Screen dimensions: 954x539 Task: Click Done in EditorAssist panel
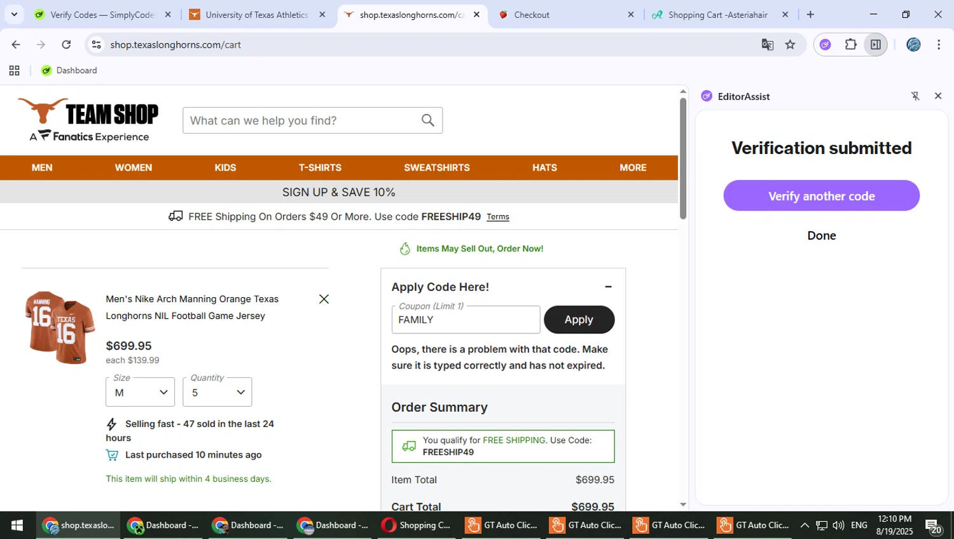click(x=821, y=235)
